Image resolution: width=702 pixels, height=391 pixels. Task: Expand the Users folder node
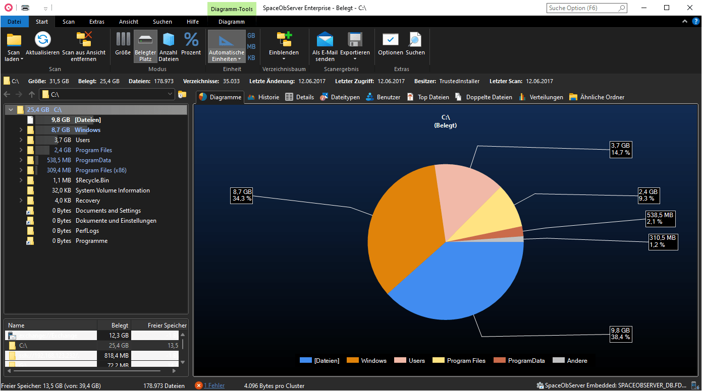21,140
